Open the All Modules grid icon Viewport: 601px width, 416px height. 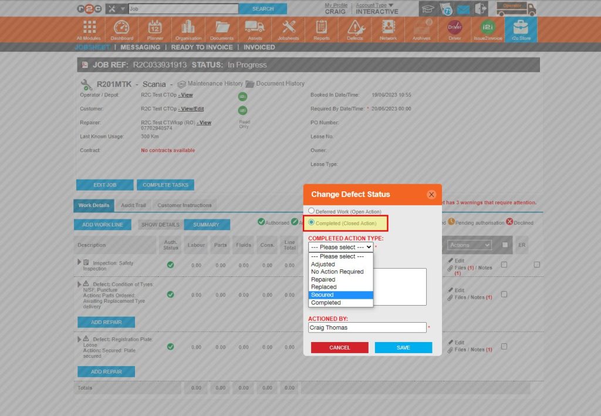[x=89, y=29]
